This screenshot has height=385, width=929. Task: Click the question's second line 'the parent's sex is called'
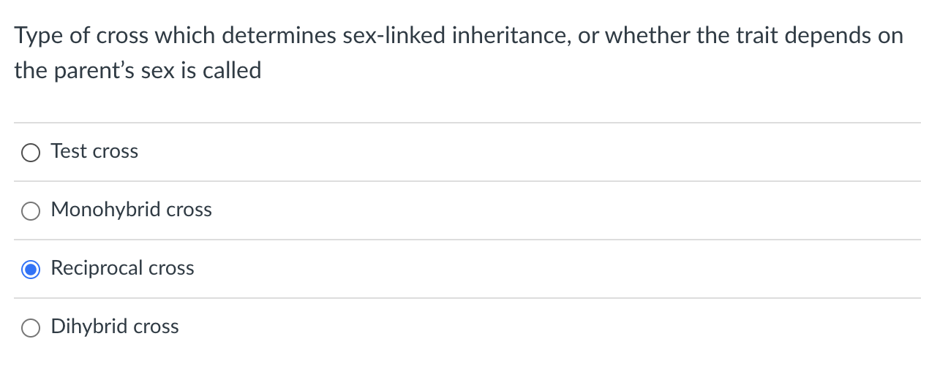coord(138,71)
